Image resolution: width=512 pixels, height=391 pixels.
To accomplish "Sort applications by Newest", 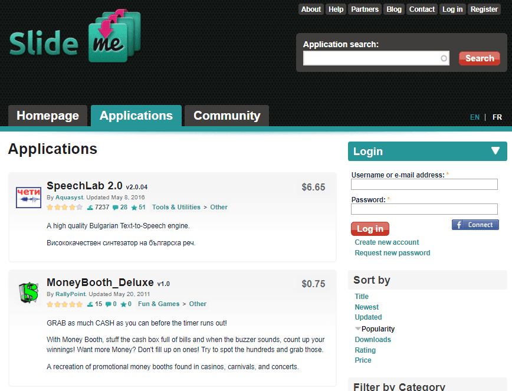I will tap(367, 307).
